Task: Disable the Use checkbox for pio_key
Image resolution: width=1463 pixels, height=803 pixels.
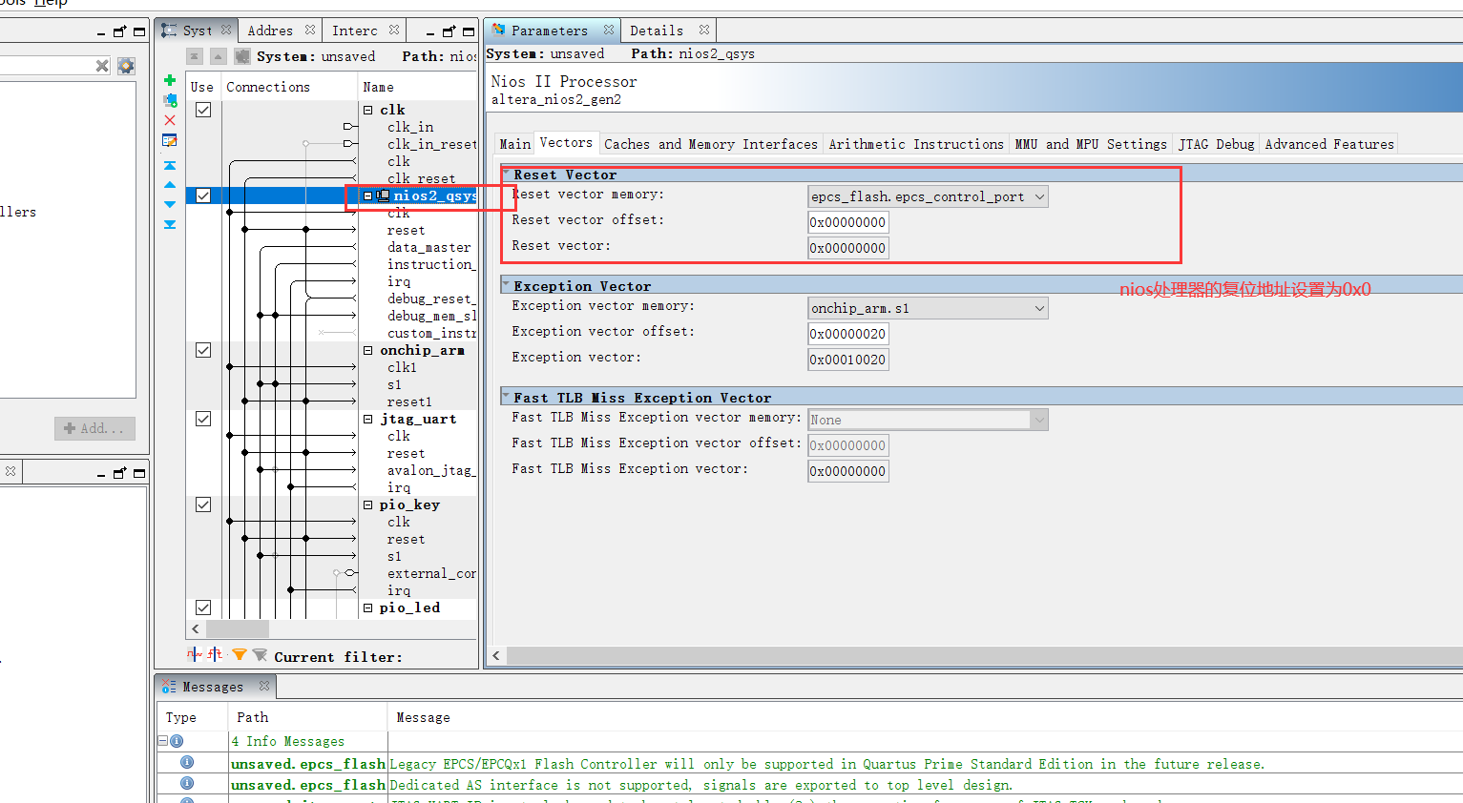Action: (x=202, y=504)
